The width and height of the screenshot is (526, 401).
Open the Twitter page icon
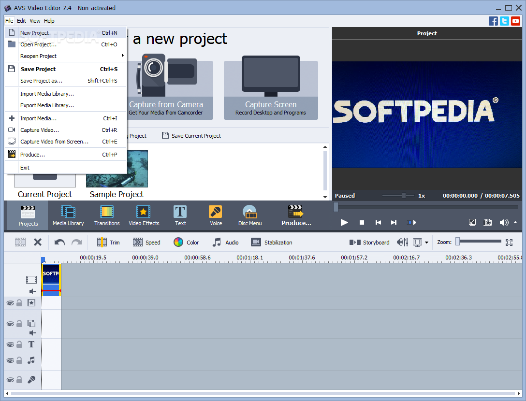click(504, 21)
